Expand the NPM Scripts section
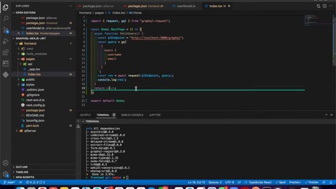The image size is (336, 189). pyautogui.click(x=25, y=177)
